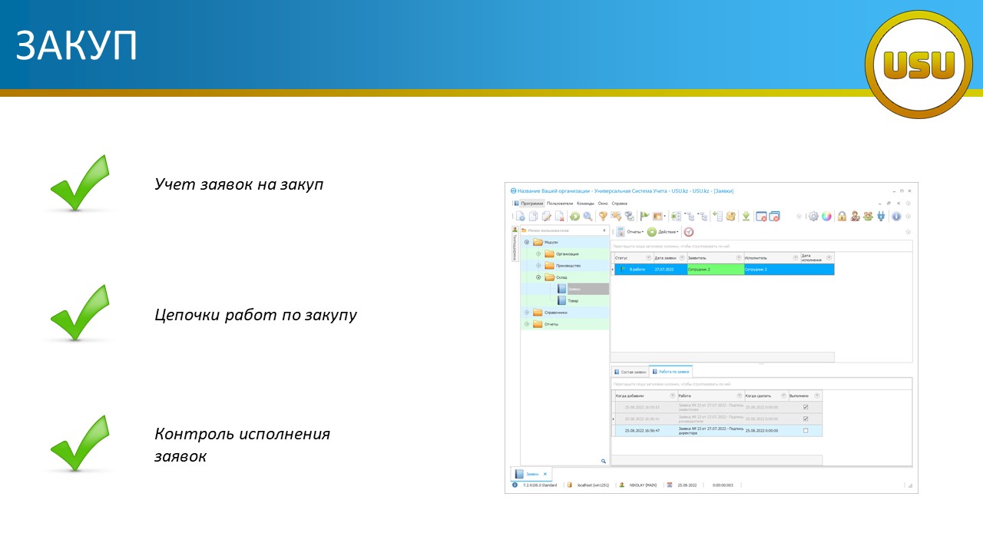Viewport: 983px width, 553px height.
Task: Click the 27.07.2022 date cell
Action: pyautogui.click(x=670, y=270)
